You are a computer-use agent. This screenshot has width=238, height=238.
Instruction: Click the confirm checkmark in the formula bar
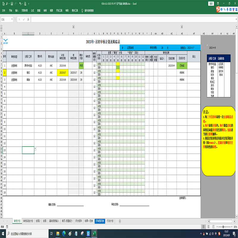tap(24, 19)
